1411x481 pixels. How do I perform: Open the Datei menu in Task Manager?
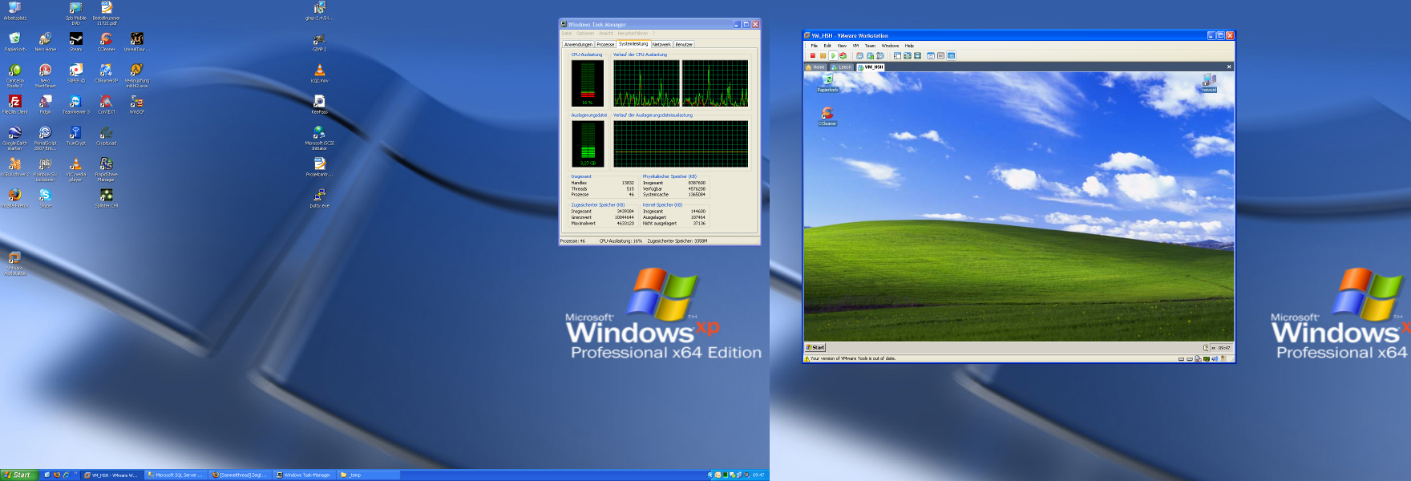567,34
